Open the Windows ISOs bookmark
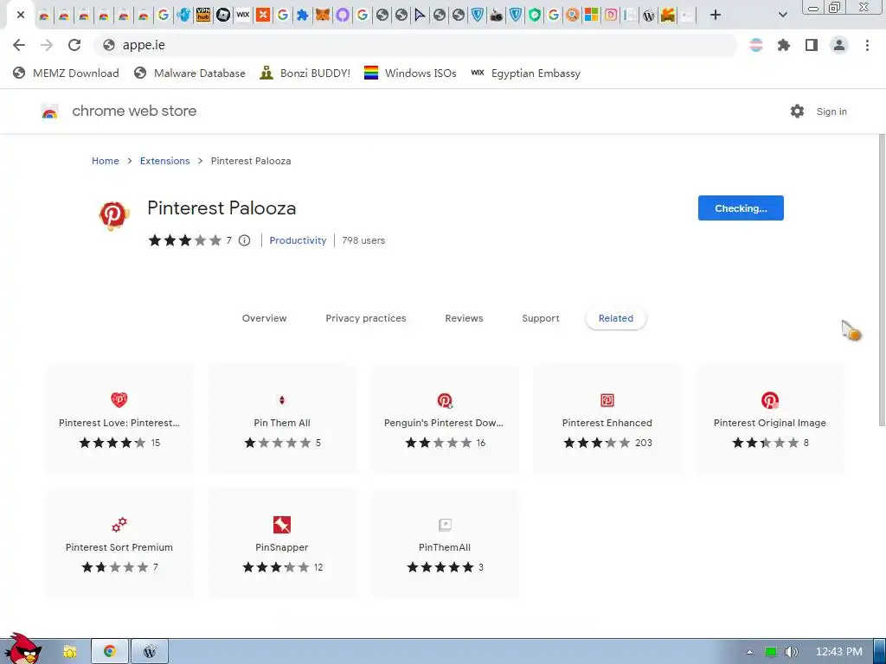 [x=410, y=73]
